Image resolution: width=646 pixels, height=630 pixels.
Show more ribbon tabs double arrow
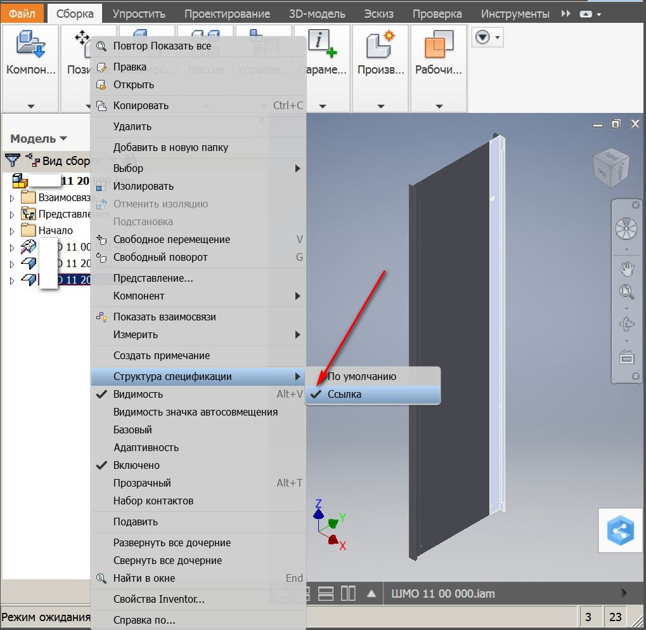point(566,13)
